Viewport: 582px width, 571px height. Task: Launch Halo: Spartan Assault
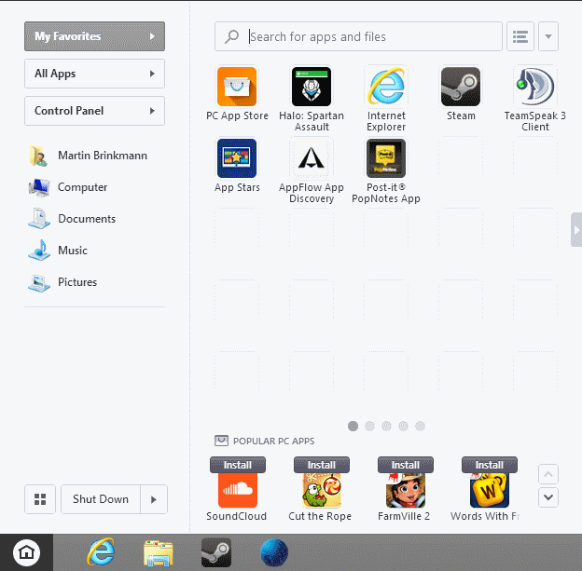[312, 87]
